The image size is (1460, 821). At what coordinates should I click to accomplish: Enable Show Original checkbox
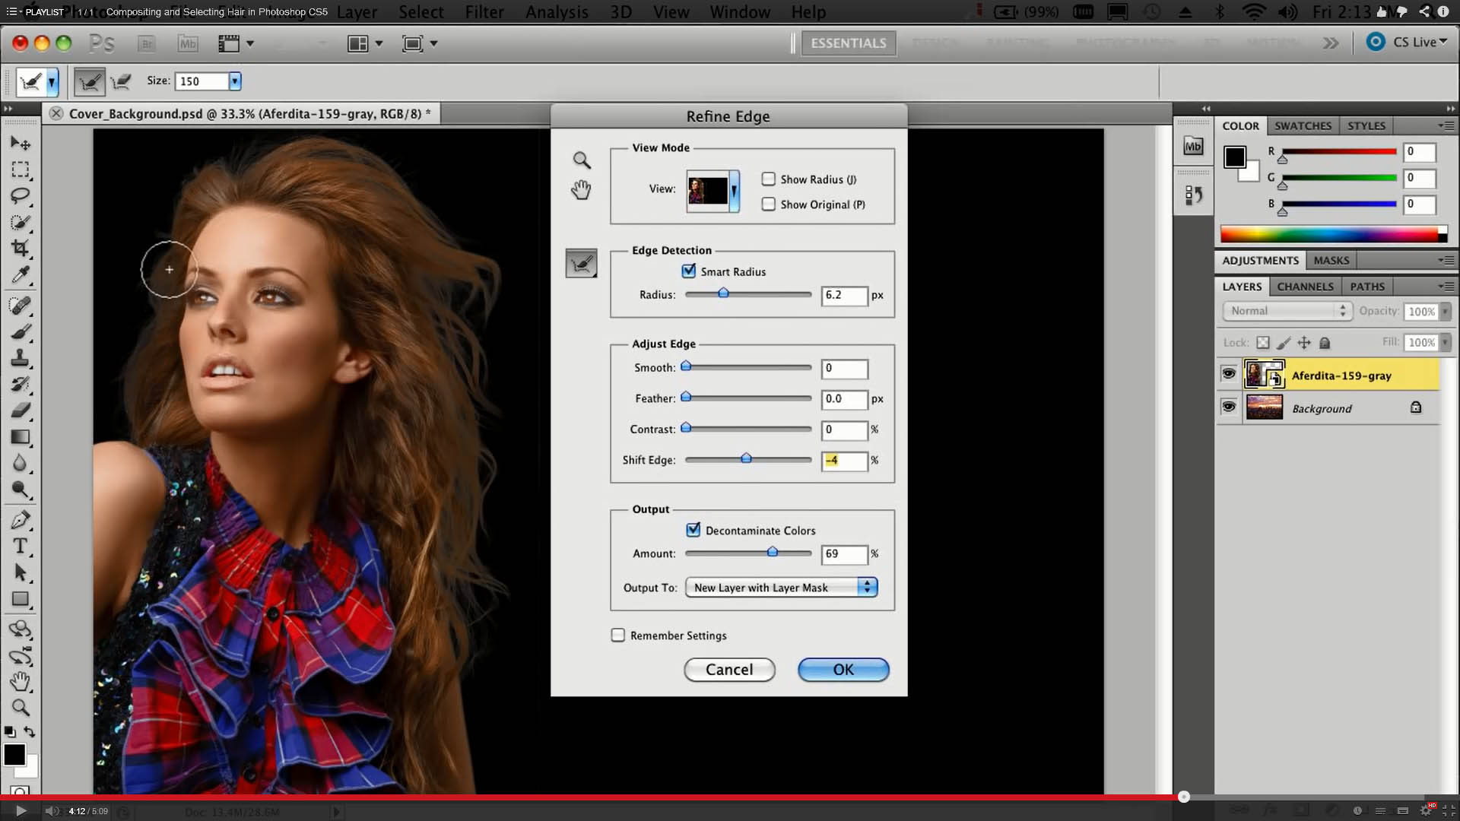[x=768, y=204]
